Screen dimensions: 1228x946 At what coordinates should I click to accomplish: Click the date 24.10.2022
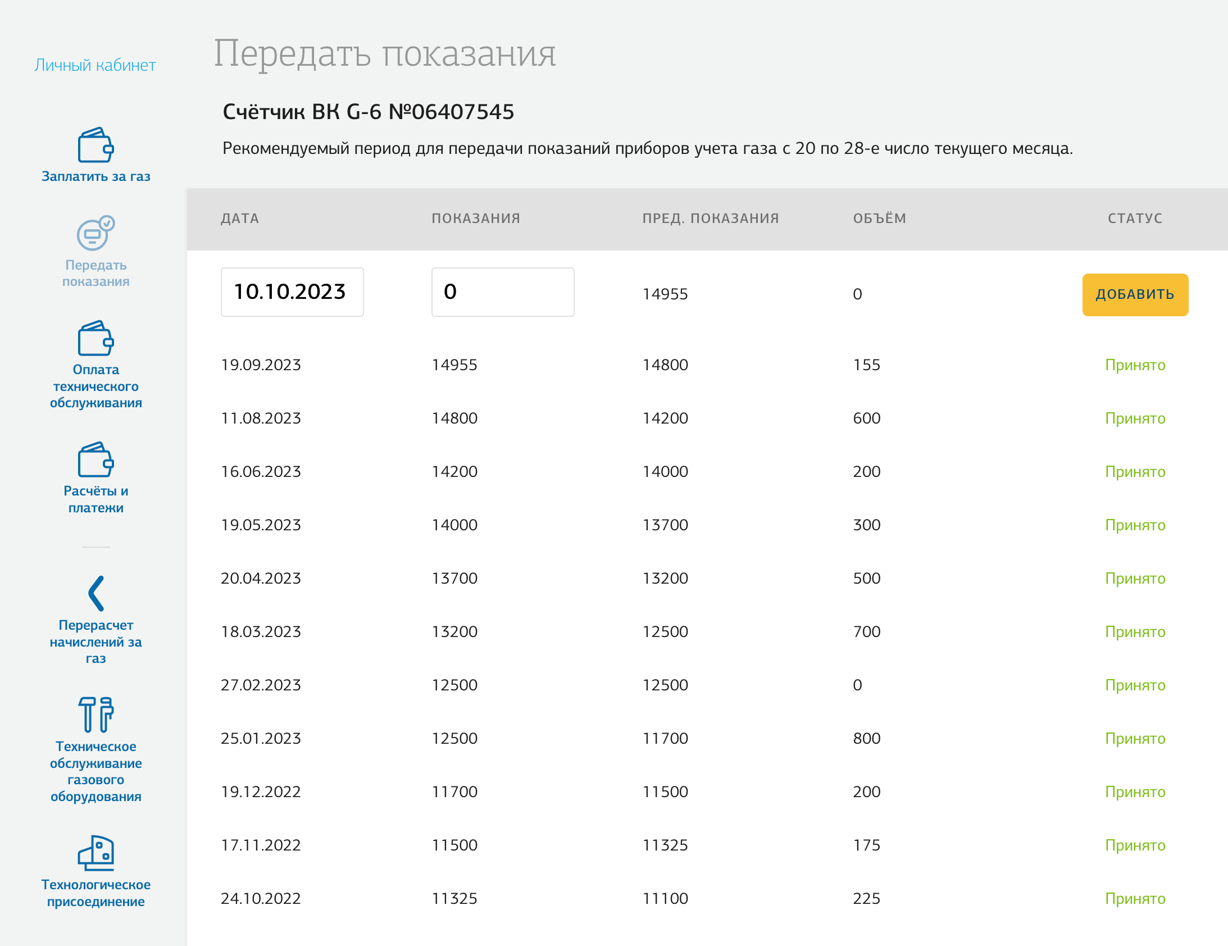(261, 899)
